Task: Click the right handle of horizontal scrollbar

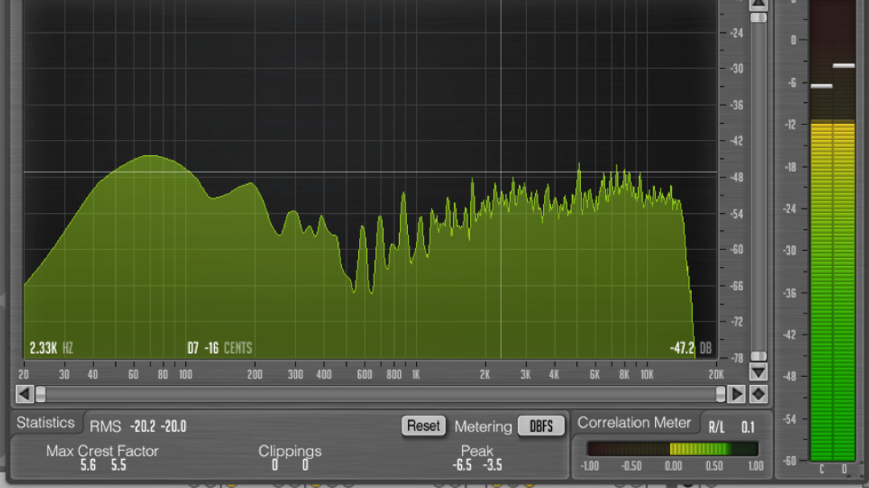Action: 720,394
